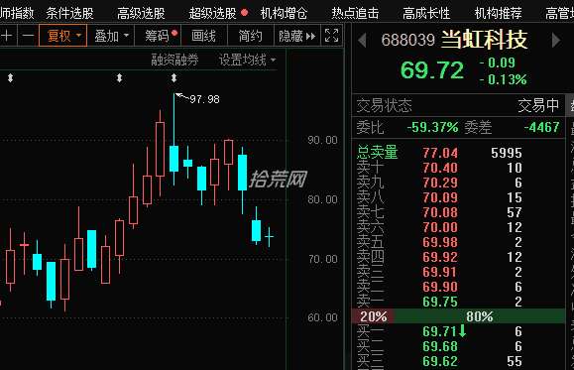Click the 卖四 price 69.92
Screen dimensions: 574x370
click(x=440, y=257)
